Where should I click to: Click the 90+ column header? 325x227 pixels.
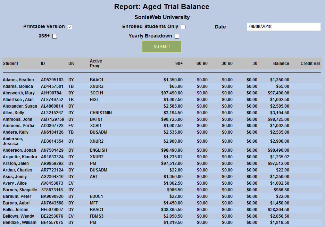tap(178, 63)
